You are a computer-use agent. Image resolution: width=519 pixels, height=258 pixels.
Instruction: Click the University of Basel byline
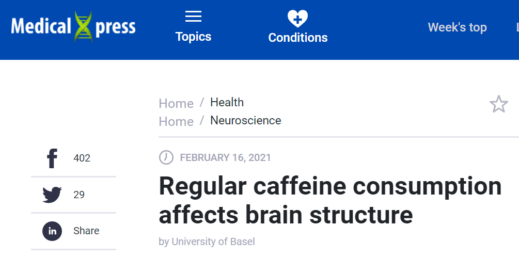213,241
